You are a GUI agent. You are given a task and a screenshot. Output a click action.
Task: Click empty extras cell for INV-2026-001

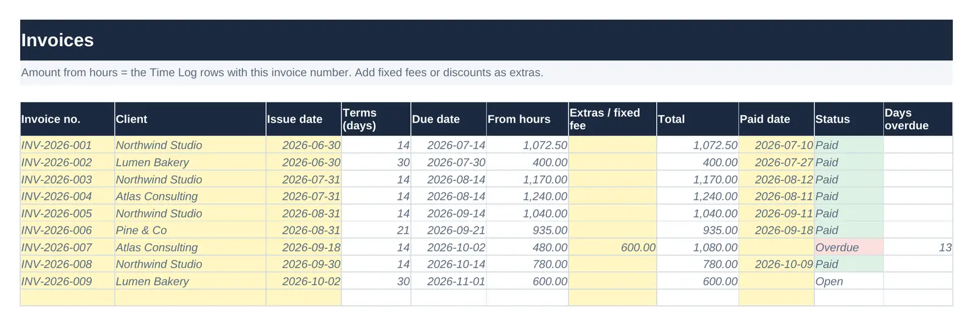click(612, 145)
